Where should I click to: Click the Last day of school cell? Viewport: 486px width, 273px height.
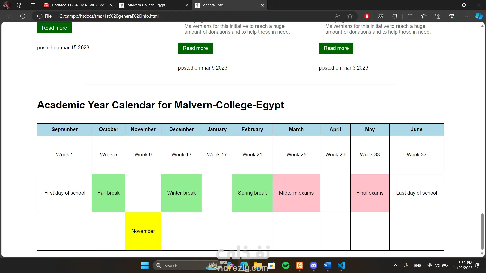(417, 193)
